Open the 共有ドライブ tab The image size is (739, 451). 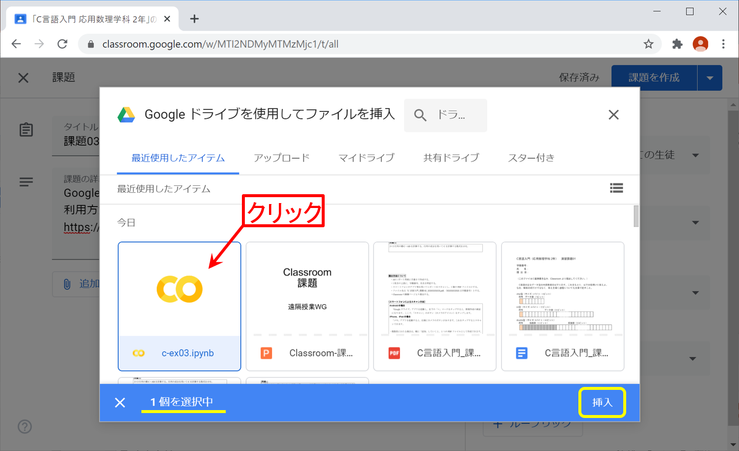point(451,158)
